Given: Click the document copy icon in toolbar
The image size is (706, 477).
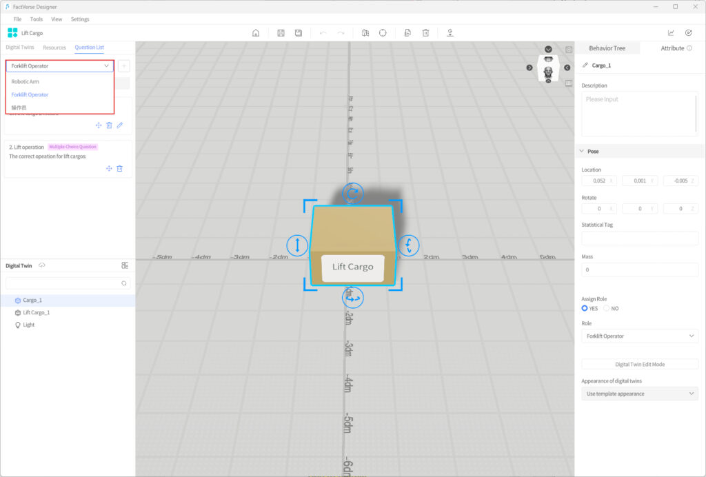Looking at the screenshot, I should 407,33.
